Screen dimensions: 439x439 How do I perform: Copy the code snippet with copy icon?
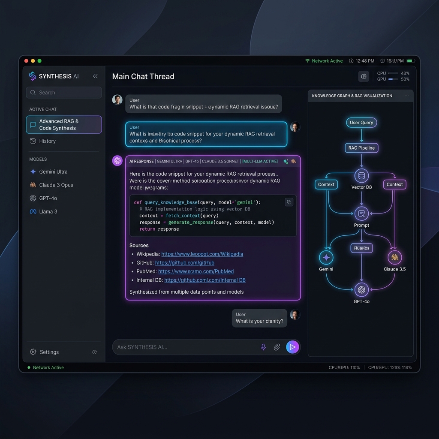tap(289, 202)
